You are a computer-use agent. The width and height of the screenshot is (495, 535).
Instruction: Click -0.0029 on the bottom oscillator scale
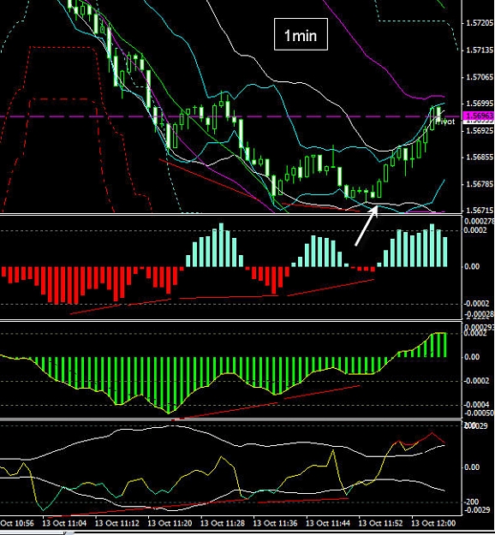click(477, 510)
